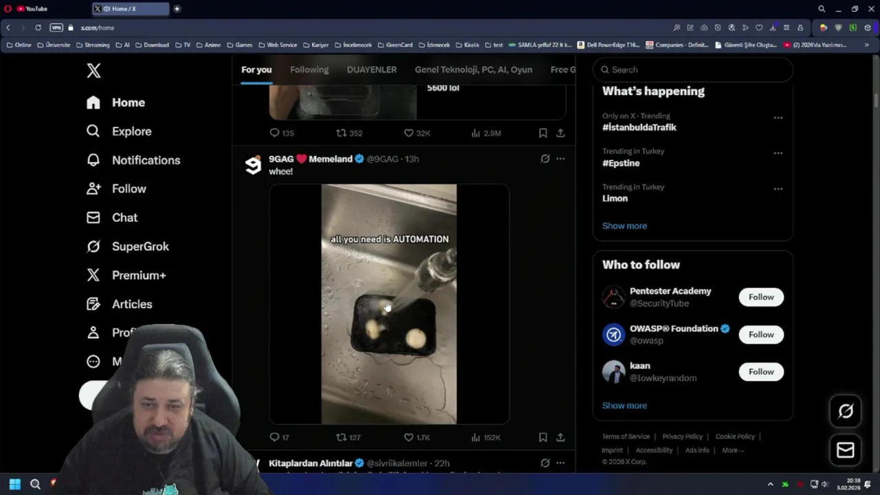Click the Home house icon
The width and height of the screenshot is (880, 495).
pyautogui.click(x=93, y=102)
